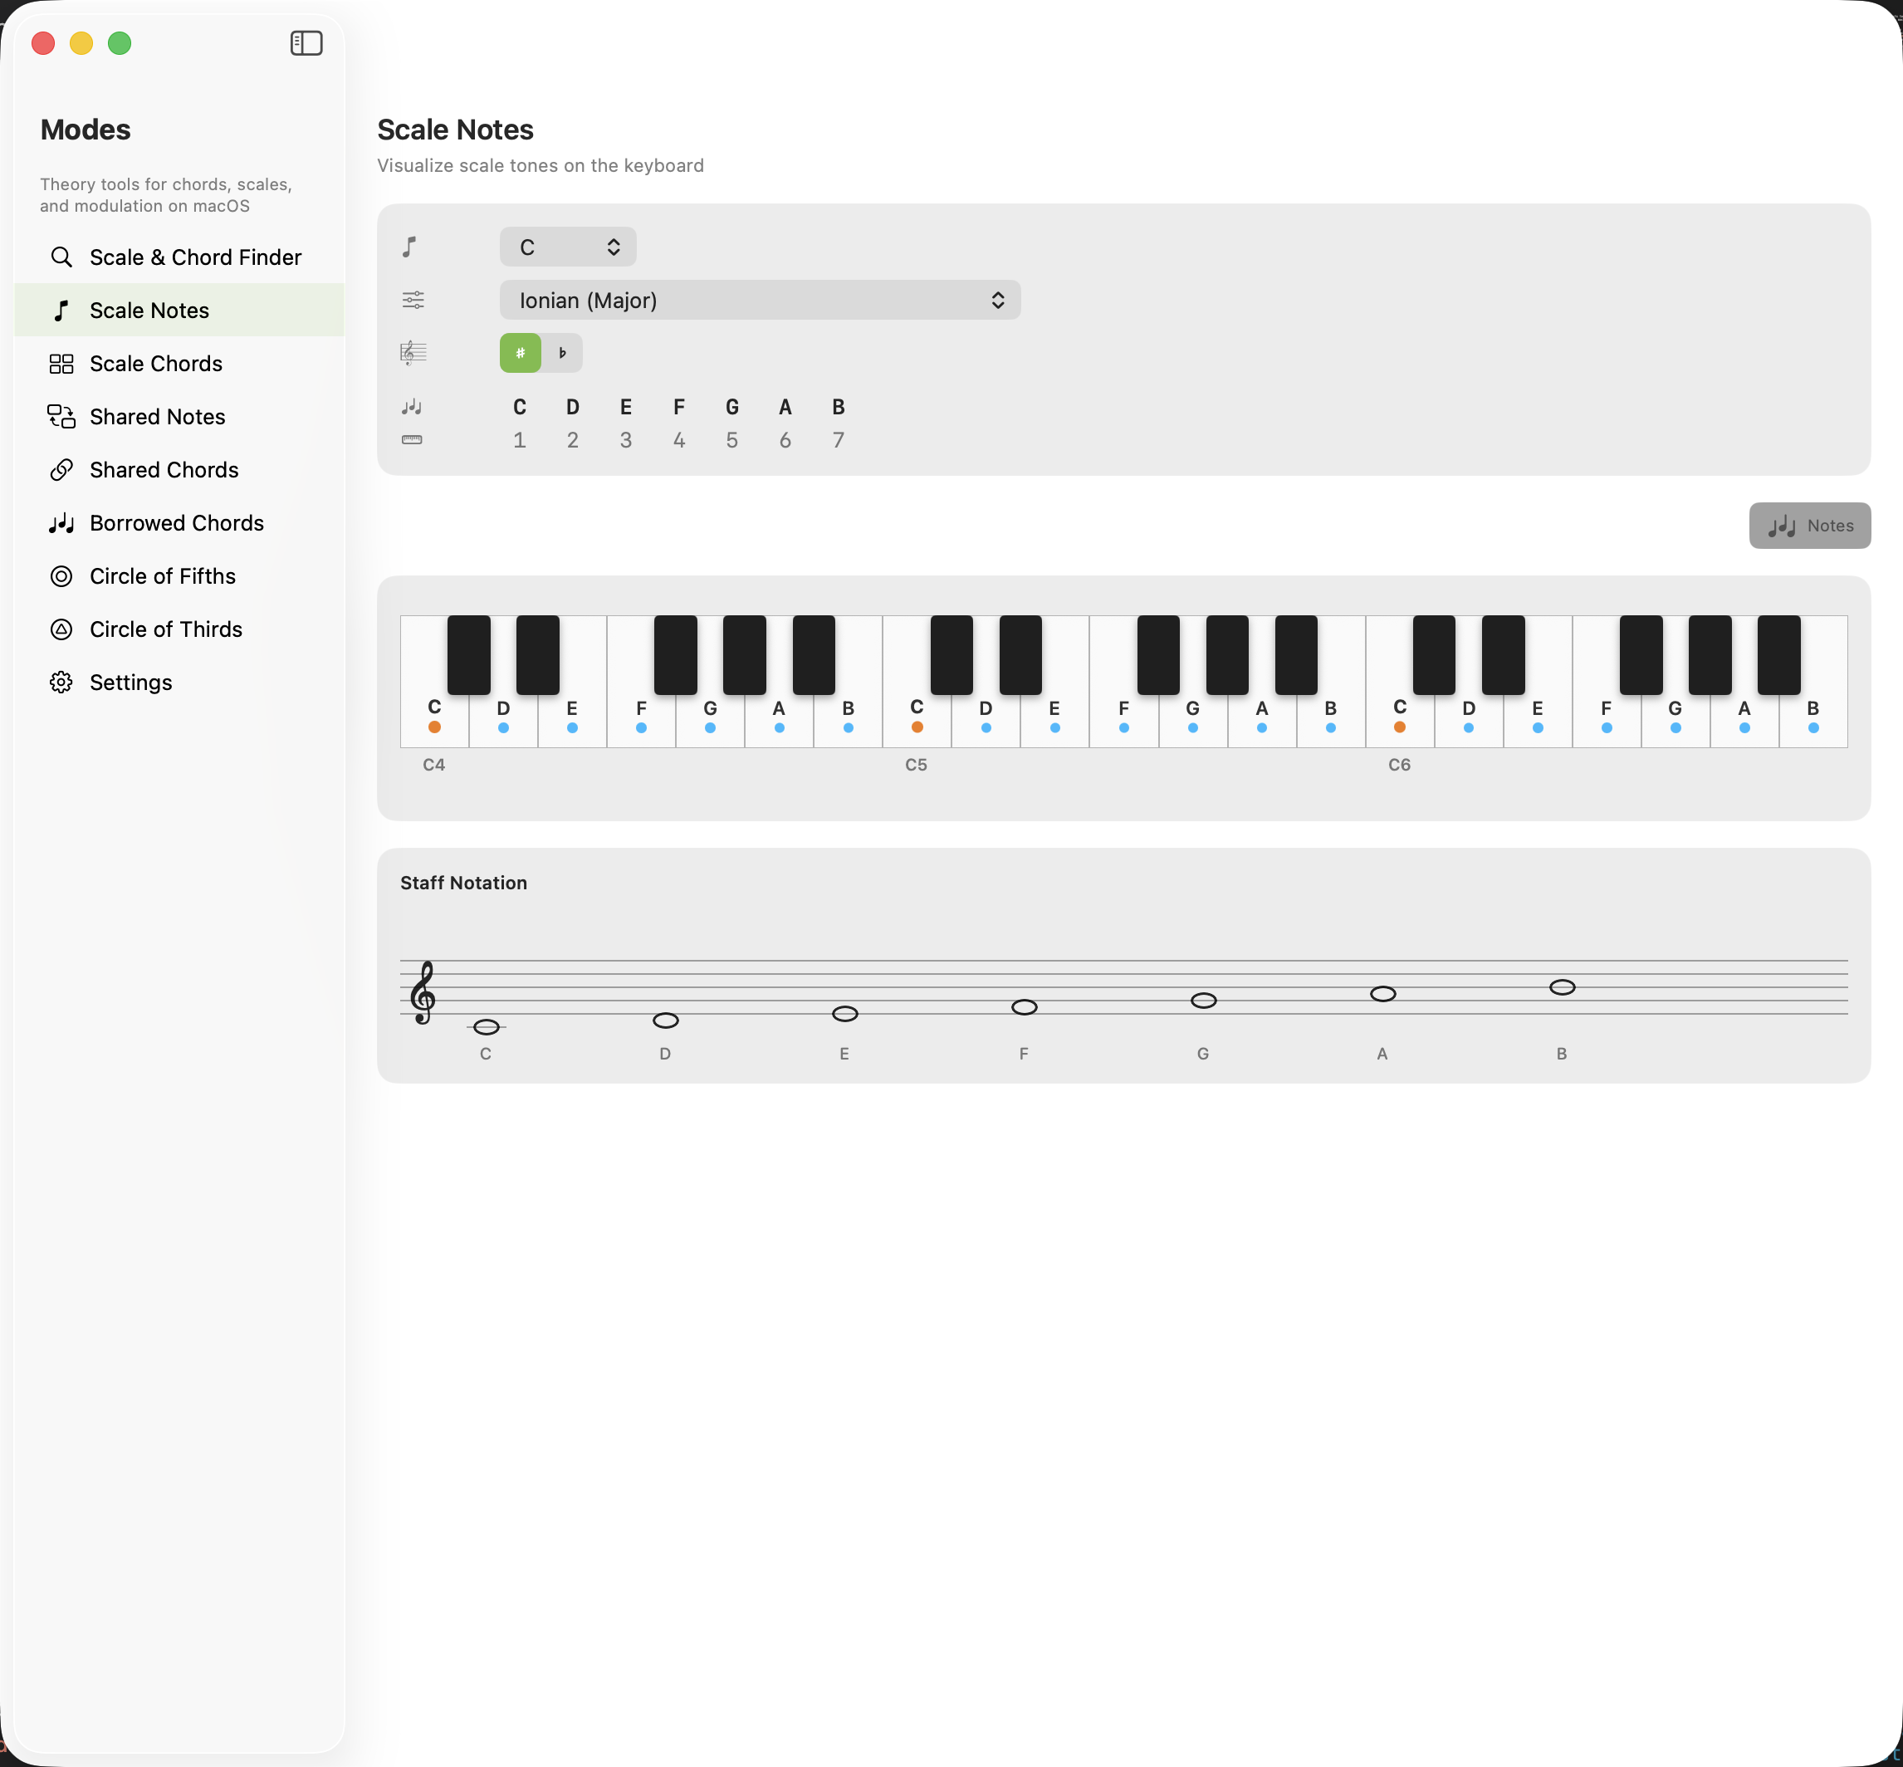This screenshot has height=1767, width=1903.
Task: Open the root note picker showing C
Action: point(567,246)
